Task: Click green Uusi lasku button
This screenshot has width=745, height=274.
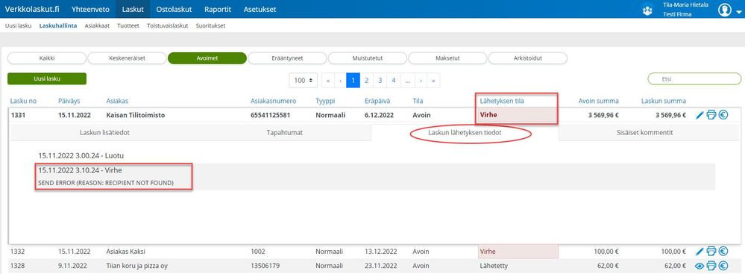Action: tap(46, 78)
